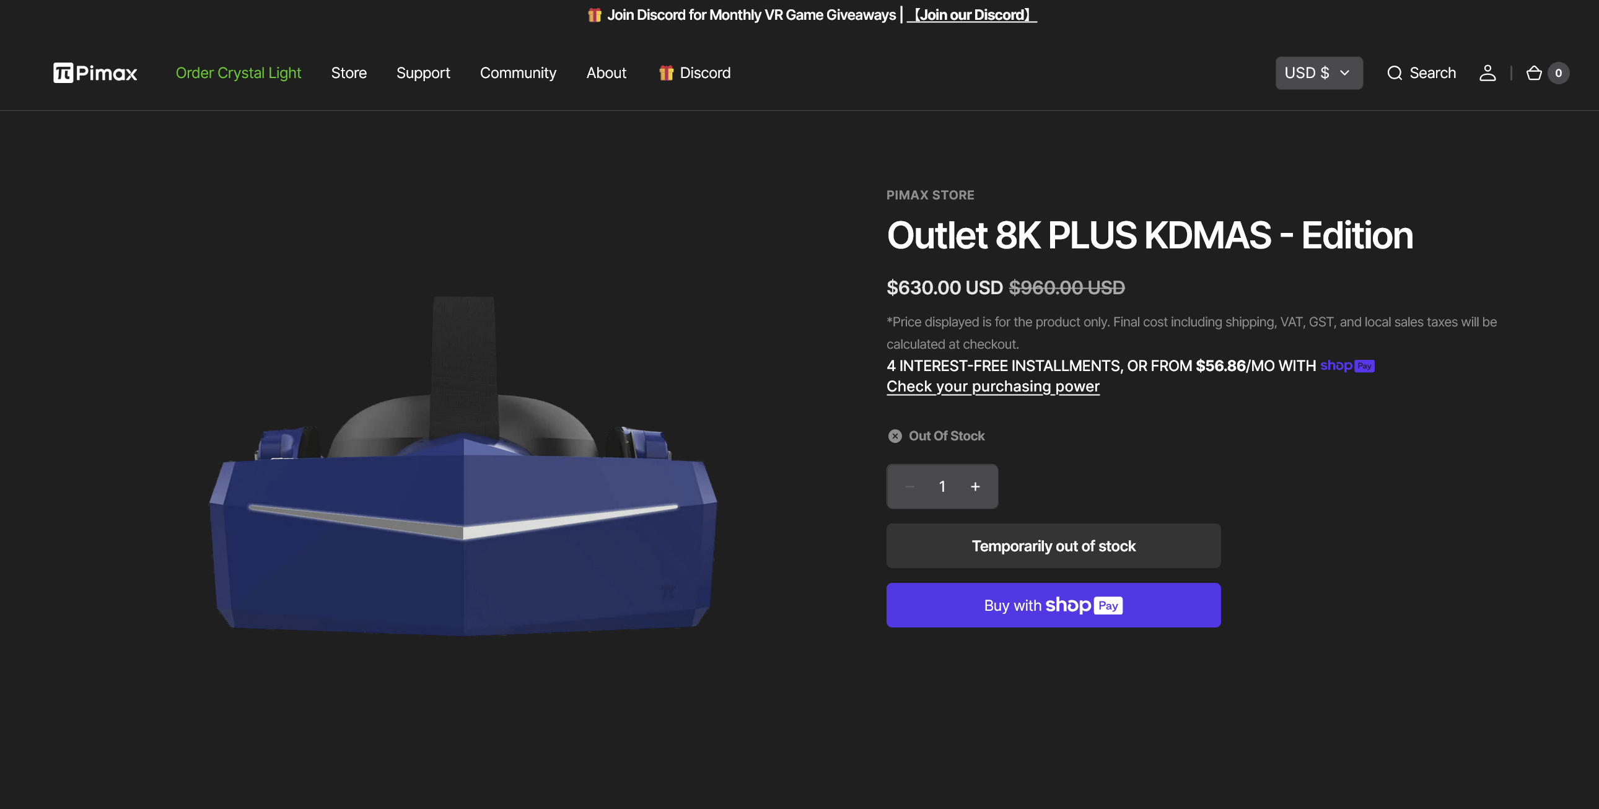This screenshot has height=809, width=1599.
Task: Decrease quantity with minus button
Action: (909, 487)
